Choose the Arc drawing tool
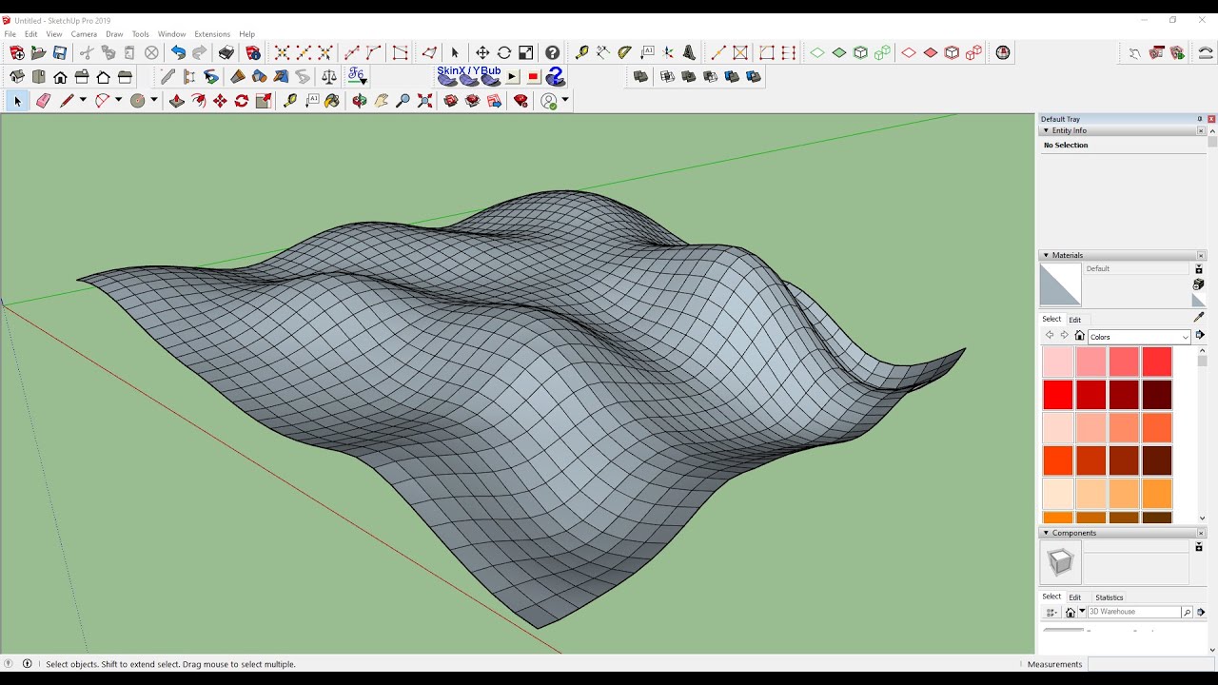 (x=102, y=101)
